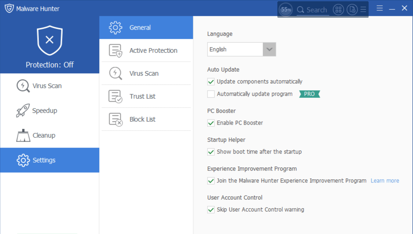Uncheck Update components automatically
413x234 pixels.
pos(211,82)
